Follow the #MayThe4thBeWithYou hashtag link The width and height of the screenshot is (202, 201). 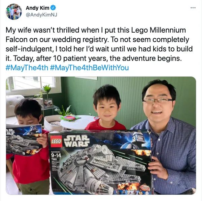pyautogui.click(x=89, y=68)
